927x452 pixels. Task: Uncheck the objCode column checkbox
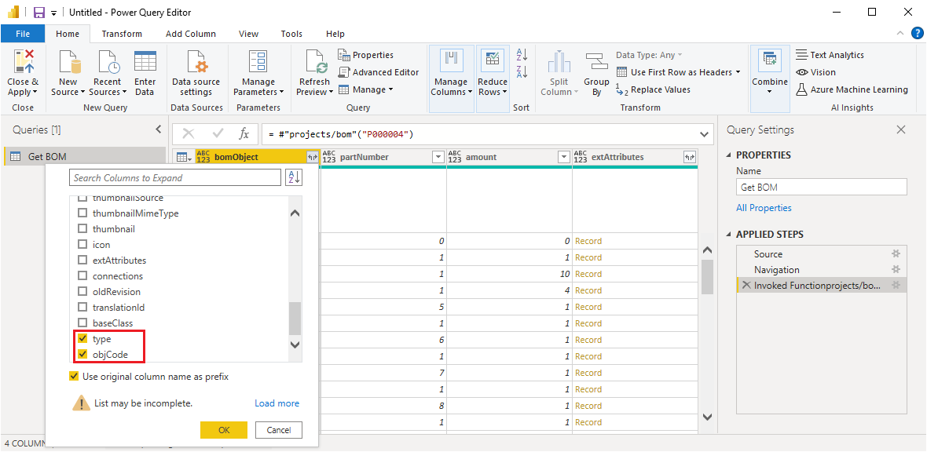(x=82, y=355)
